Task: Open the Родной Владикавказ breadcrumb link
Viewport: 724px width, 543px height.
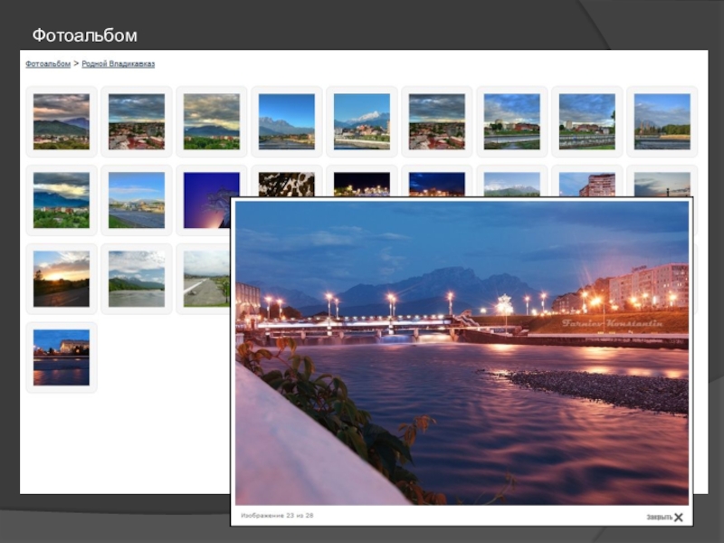Action: pyautogui.click(x=119, y=63)
